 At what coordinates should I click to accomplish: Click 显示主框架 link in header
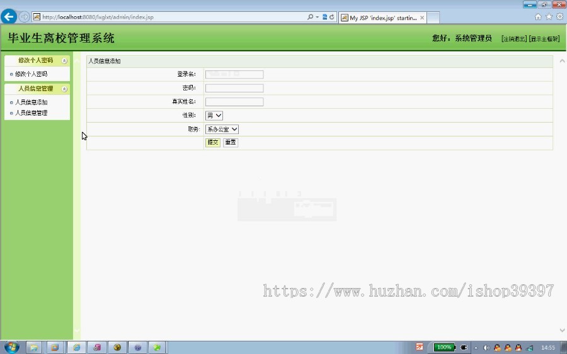[x=544, y=39]
